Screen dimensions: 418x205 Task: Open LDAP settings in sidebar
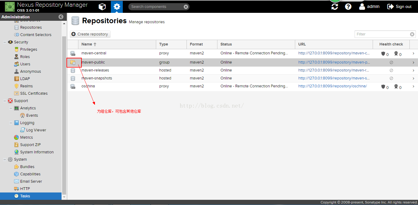[x=25, y=79]
